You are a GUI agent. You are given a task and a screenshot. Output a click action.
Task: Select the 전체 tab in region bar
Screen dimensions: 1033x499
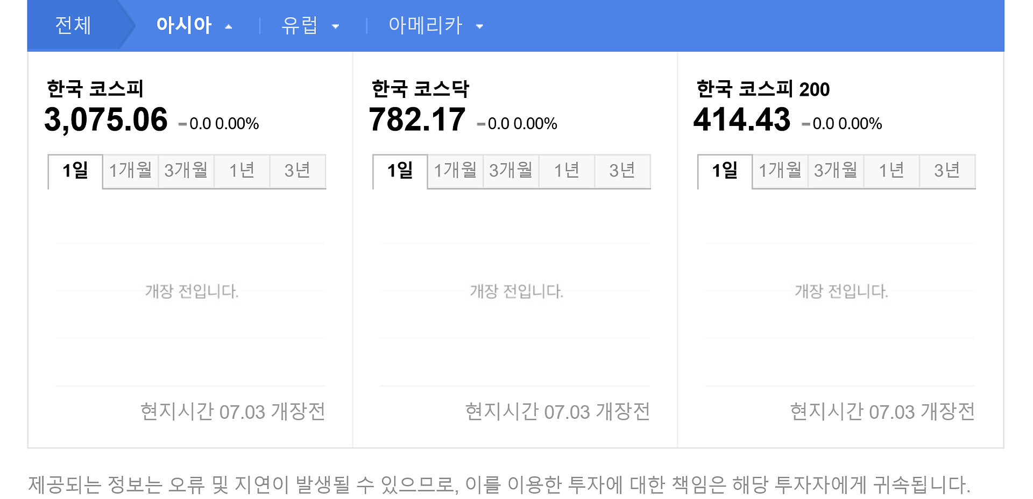73,25
